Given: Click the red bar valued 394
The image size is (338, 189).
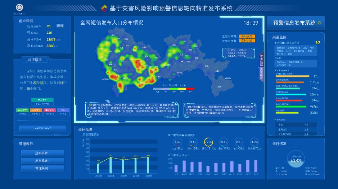Looking at the screenshot, I should click(x=289, y=100).
